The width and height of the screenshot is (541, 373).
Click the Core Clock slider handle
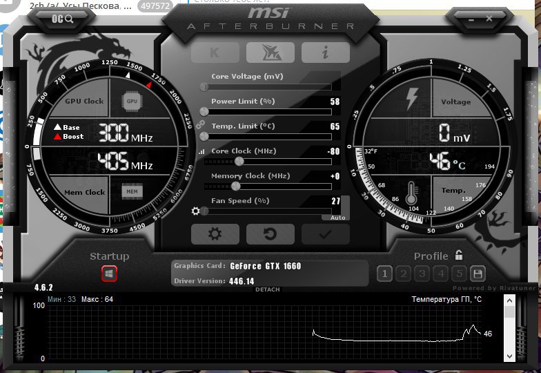pos(239,162)
